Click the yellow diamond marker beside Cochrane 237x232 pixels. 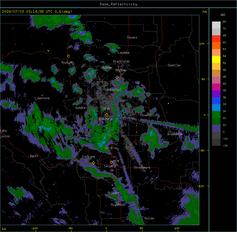[93, 163]
